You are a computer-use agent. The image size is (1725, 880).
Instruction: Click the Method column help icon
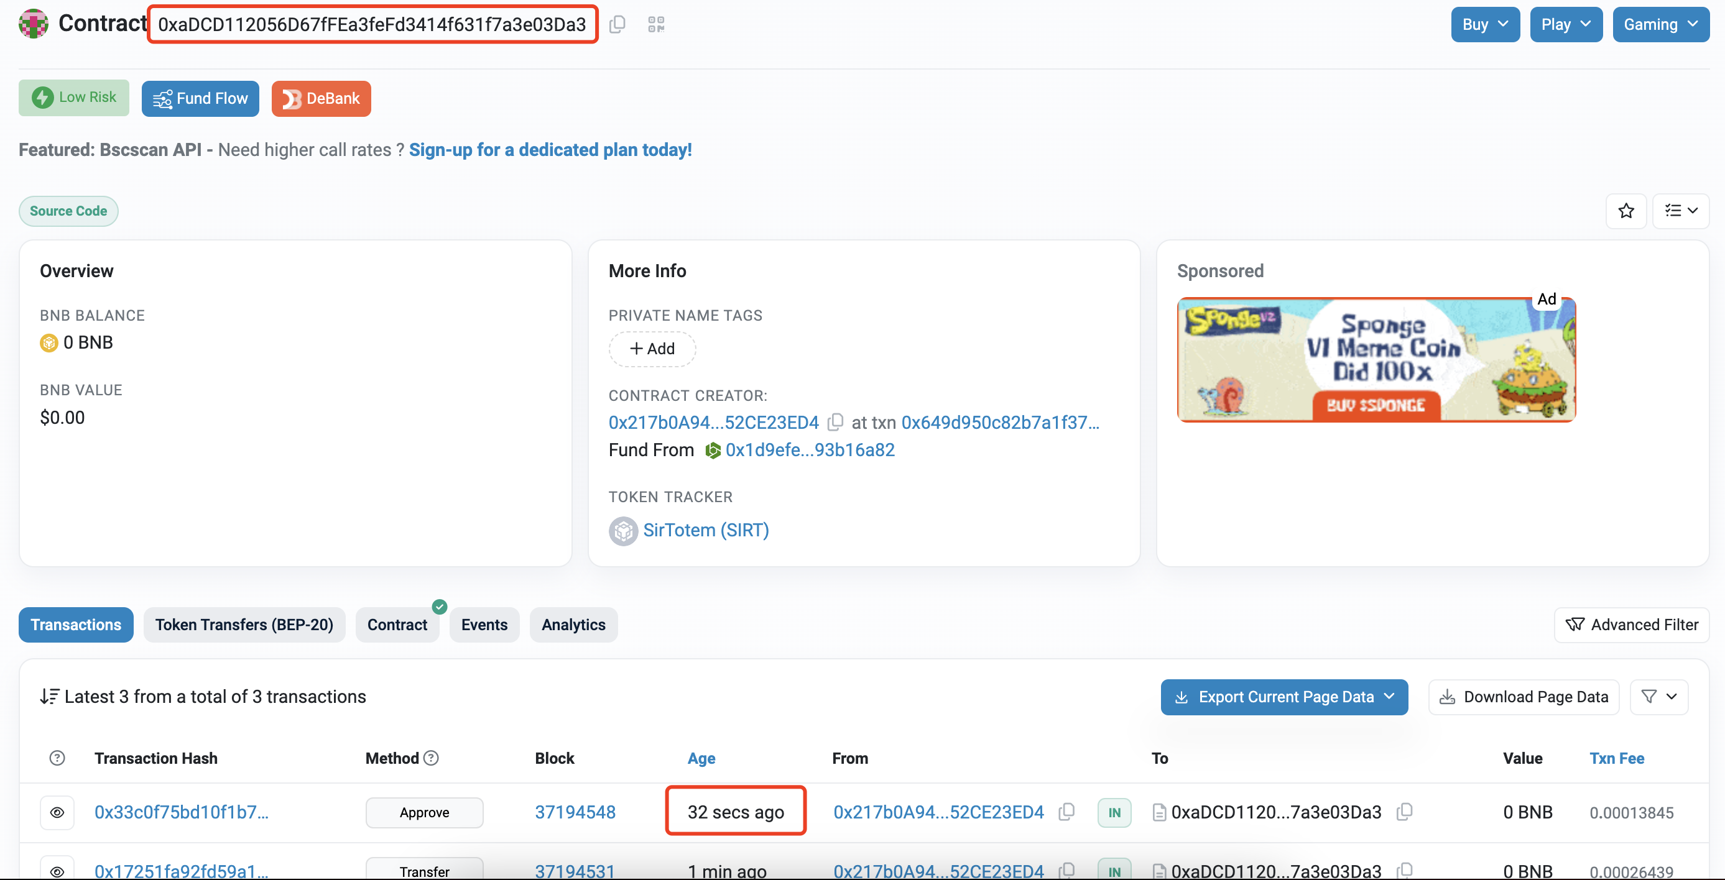[x=432, y=758]
